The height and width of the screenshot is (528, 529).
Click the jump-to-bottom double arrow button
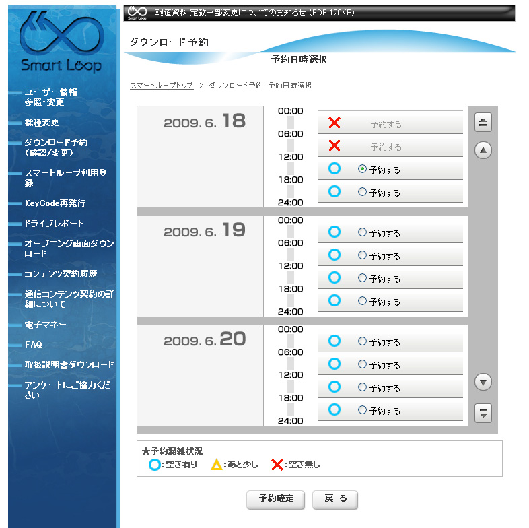tap(483, 412)
